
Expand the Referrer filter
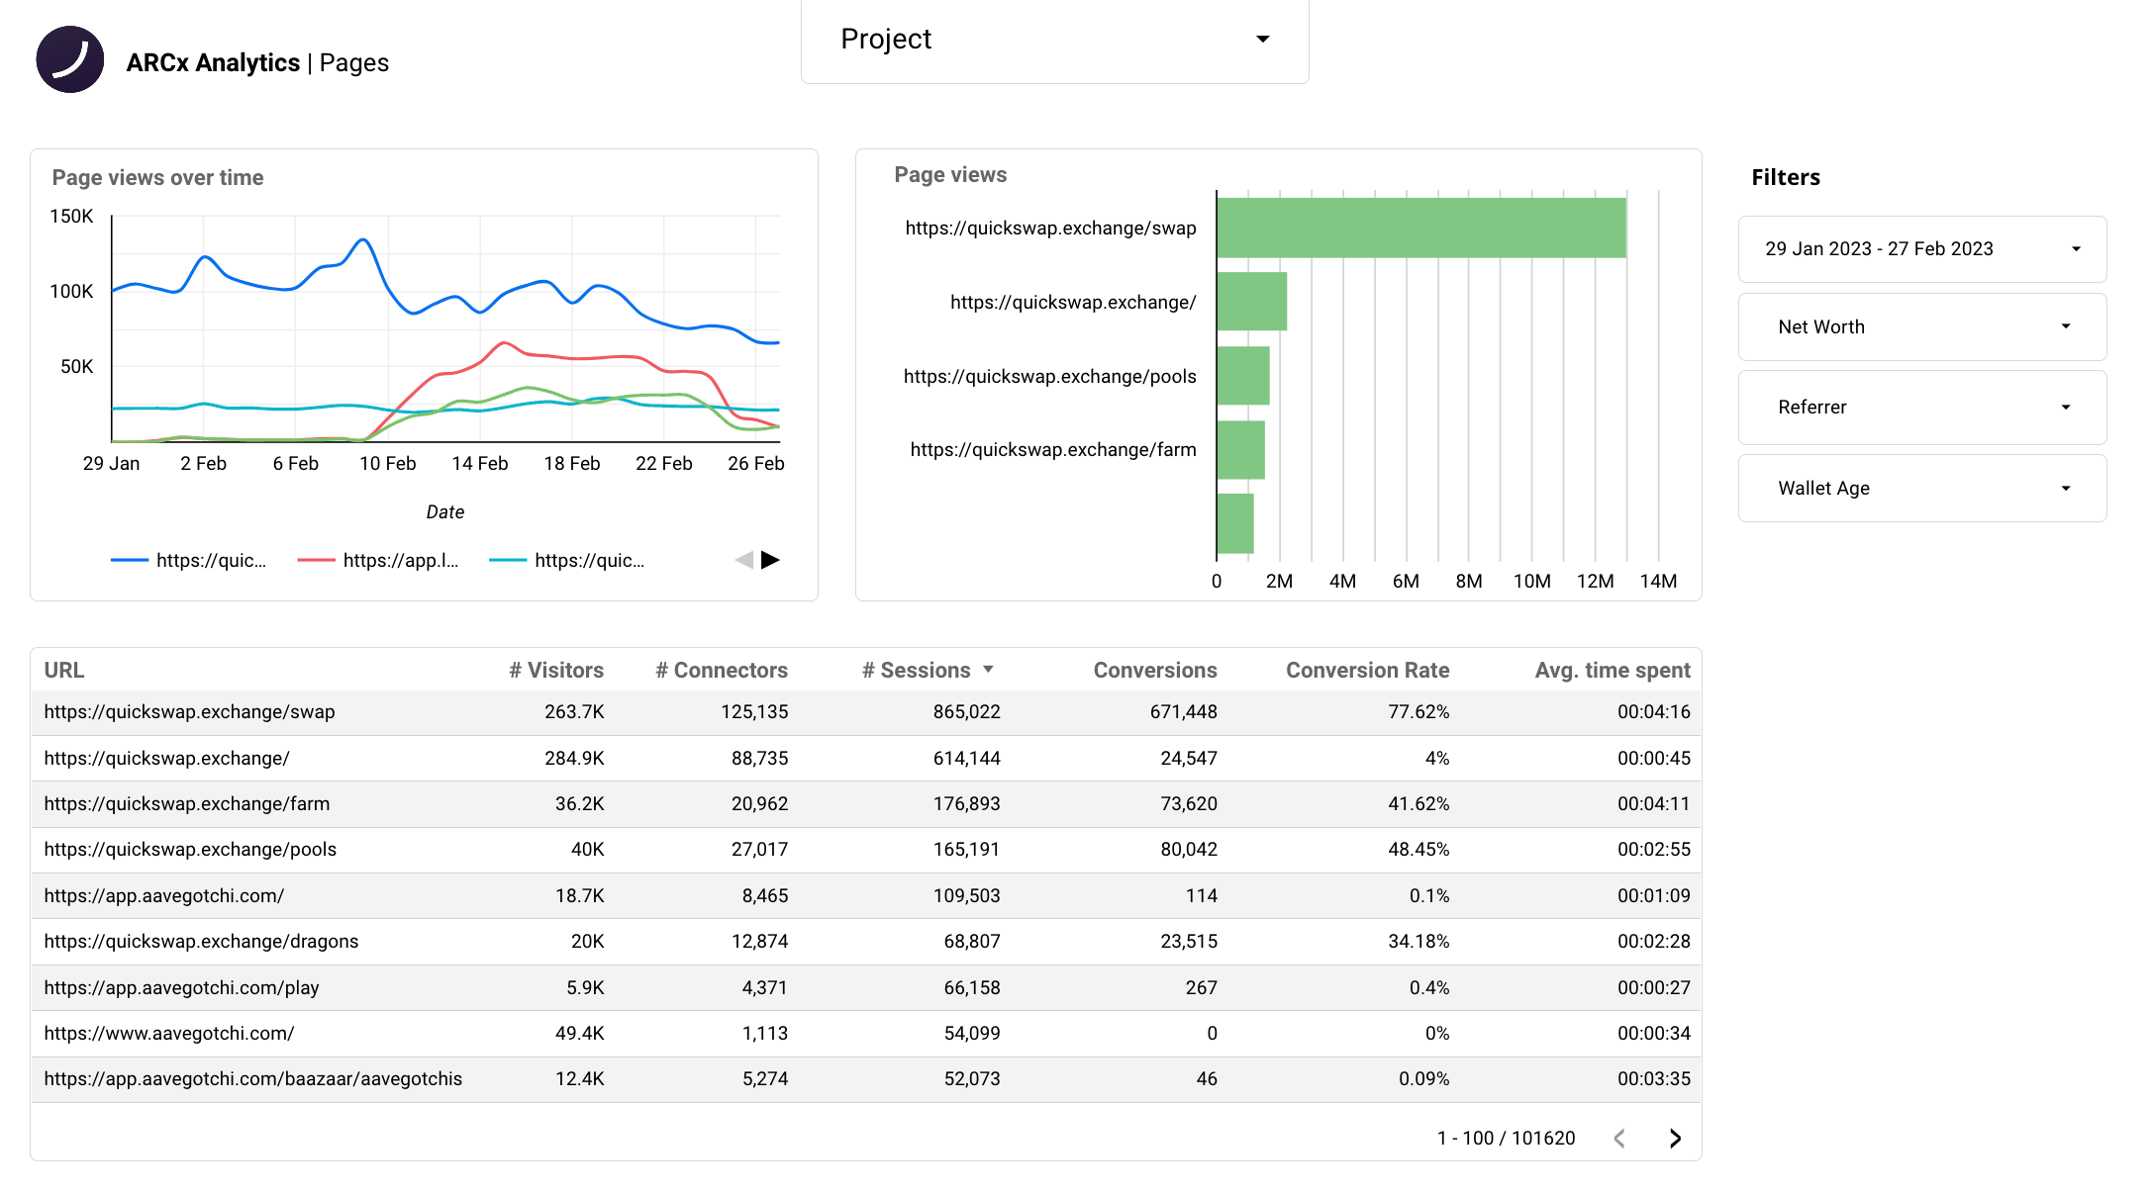(x=1922, y=408)
